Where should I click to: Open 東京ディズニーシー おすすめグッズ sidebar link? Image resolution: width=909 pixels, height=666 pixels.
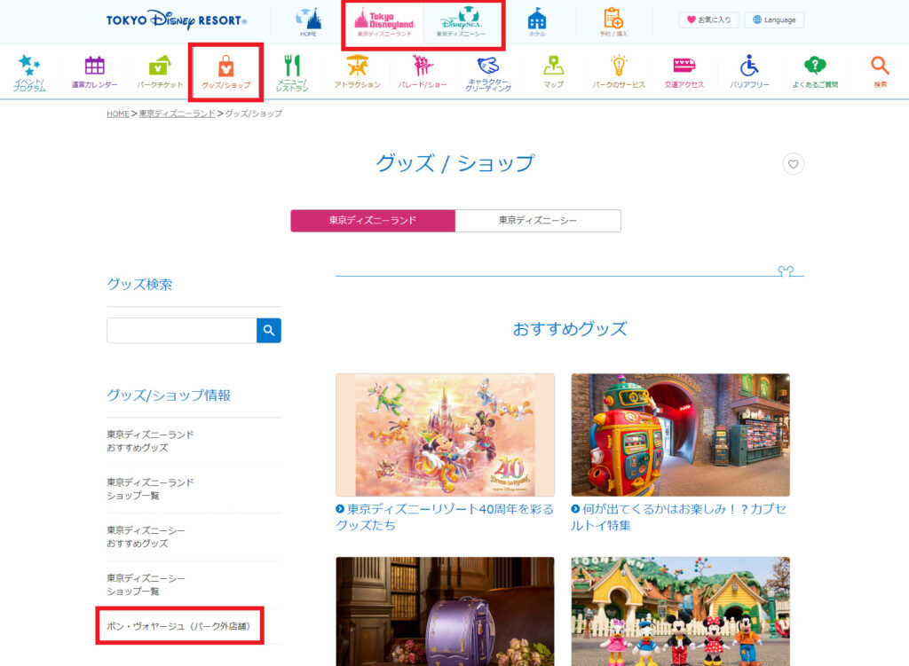146,537
